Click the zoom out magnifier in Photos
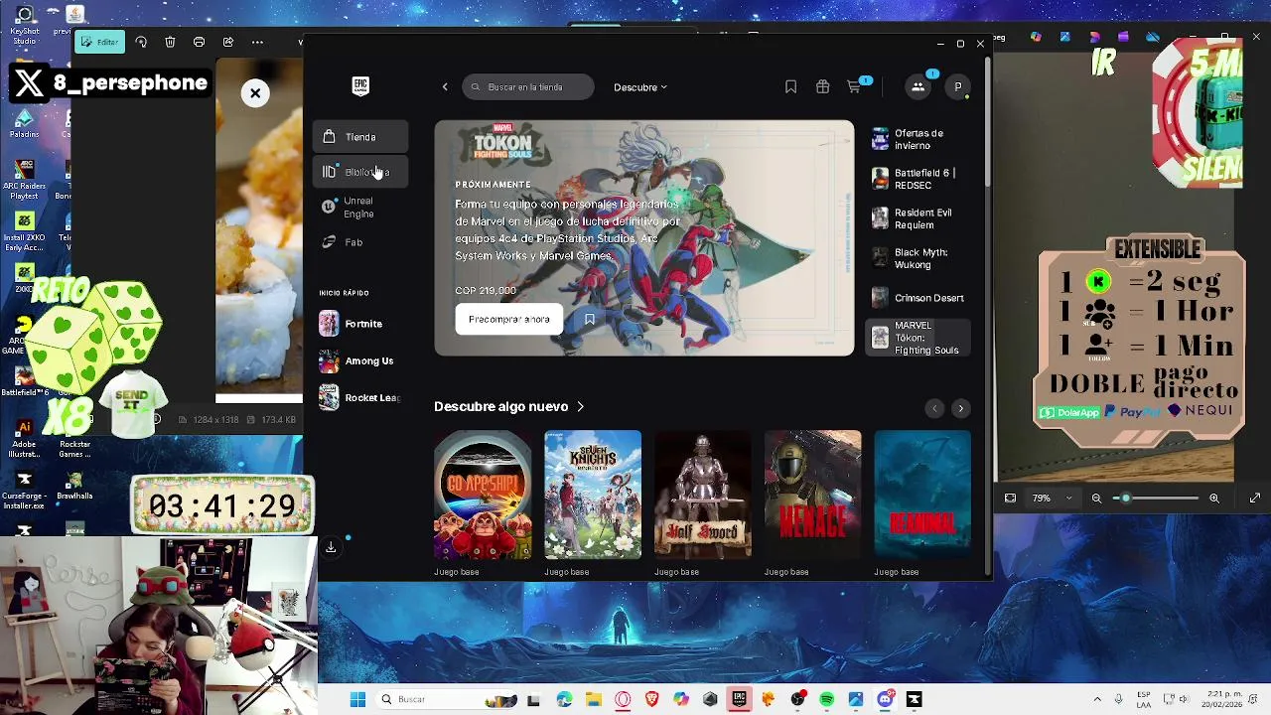 click(1096, 498)
